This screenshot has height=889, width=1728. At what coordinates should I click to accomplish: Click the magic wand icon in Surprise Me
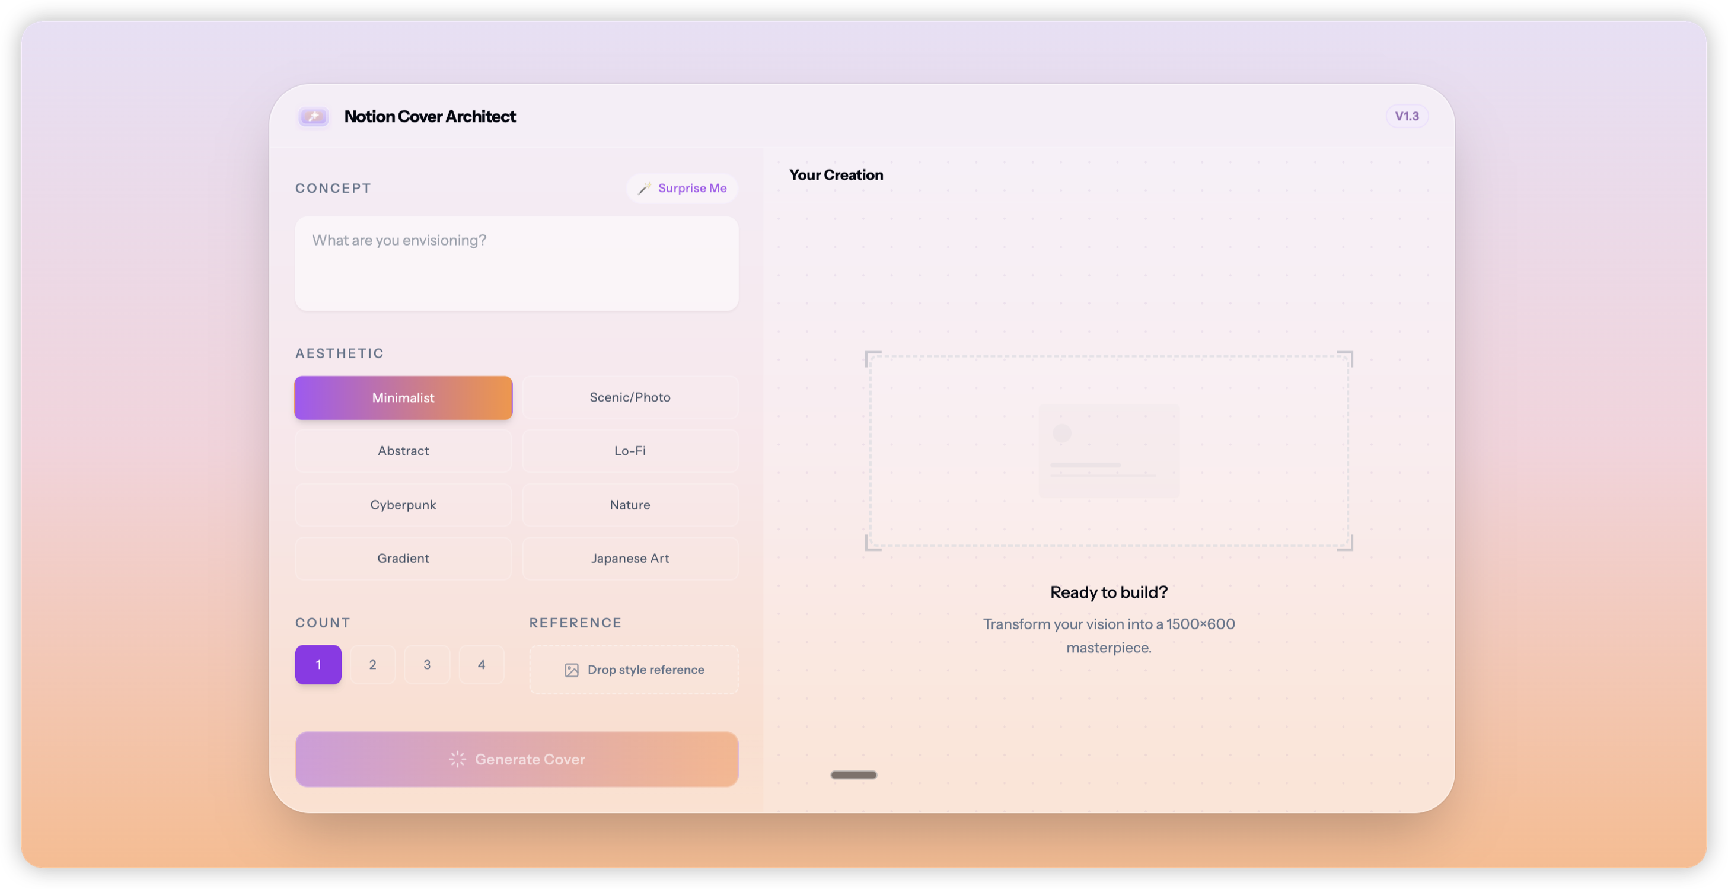point(644,189)
